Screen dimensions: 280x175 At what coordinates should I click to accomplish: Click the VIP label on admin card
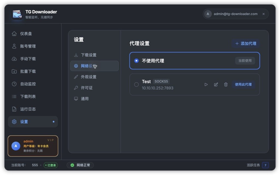coord(51,140)
